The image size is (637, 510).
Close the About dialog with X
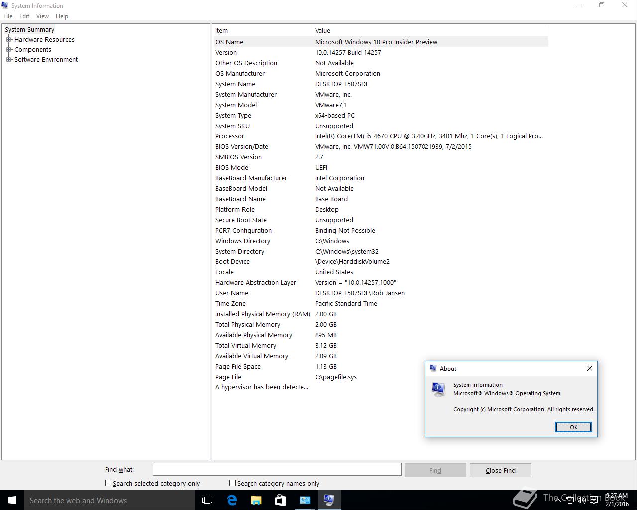tap(590, 368)
